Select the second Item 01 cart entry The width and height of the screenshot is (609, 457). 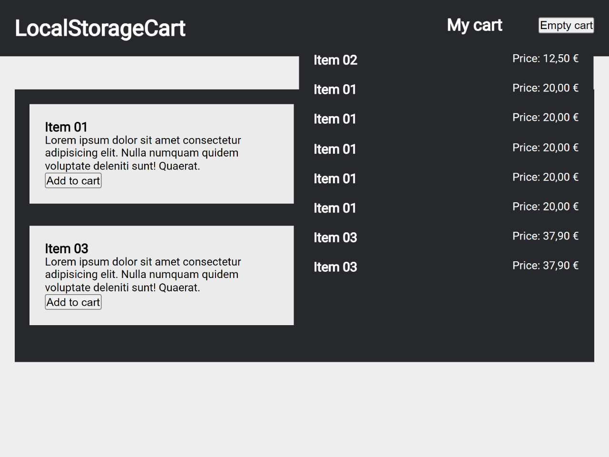click(x=335, y=119)
